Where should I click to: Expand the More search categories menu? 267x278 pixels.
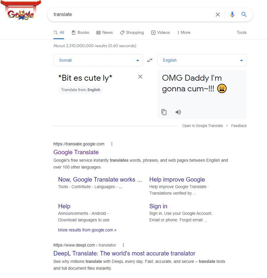pyautogui.click(x=183, y=33)
